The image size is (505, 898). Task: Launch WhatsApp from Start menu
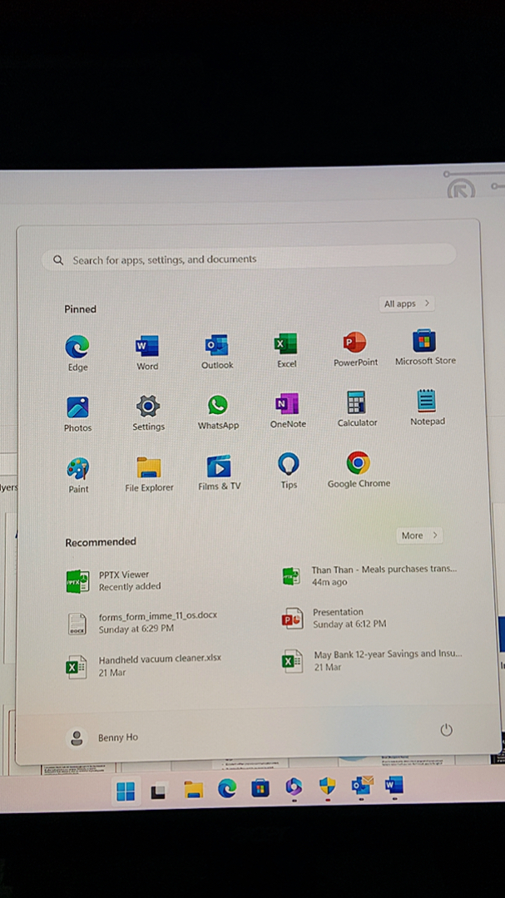point(218,412)
